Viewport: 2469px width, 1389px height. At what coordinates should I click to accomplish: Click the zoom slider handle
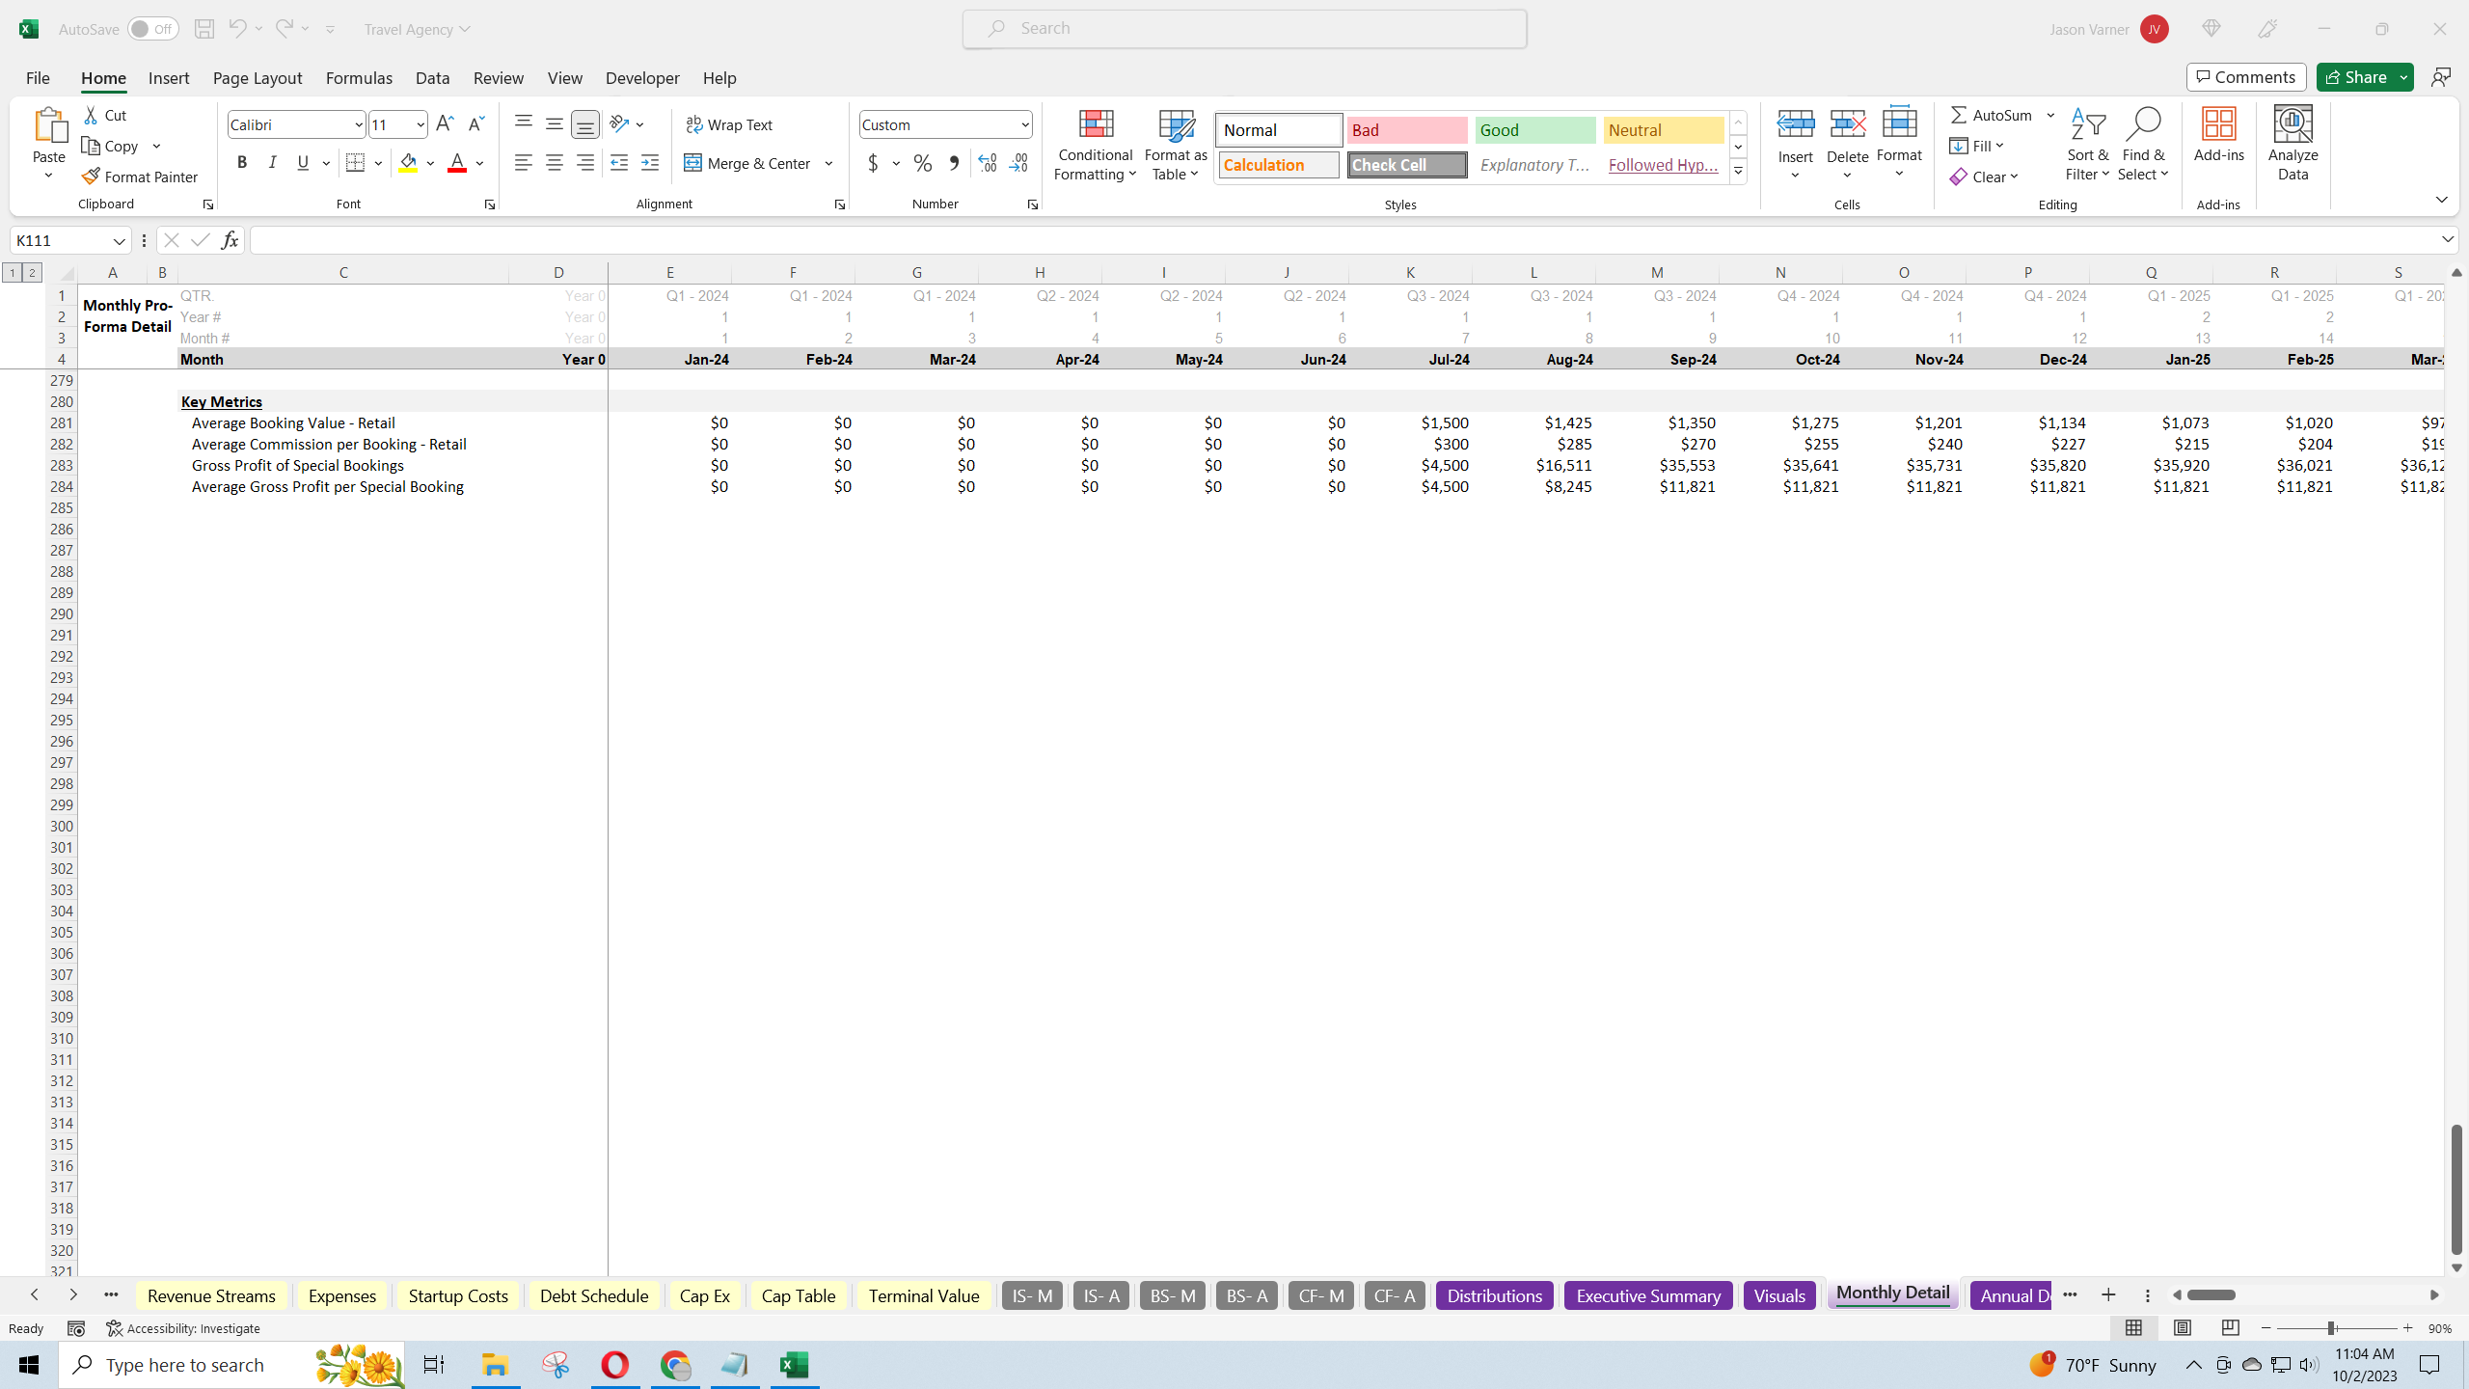pyautogui.click(x=2332, y=1328)
